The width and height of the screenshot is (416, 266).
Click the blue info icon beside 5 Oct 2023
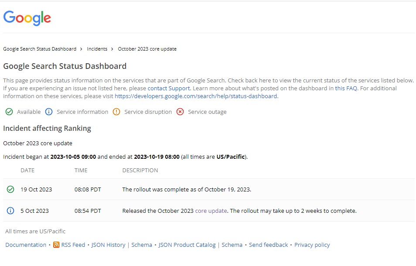point(10,211)
